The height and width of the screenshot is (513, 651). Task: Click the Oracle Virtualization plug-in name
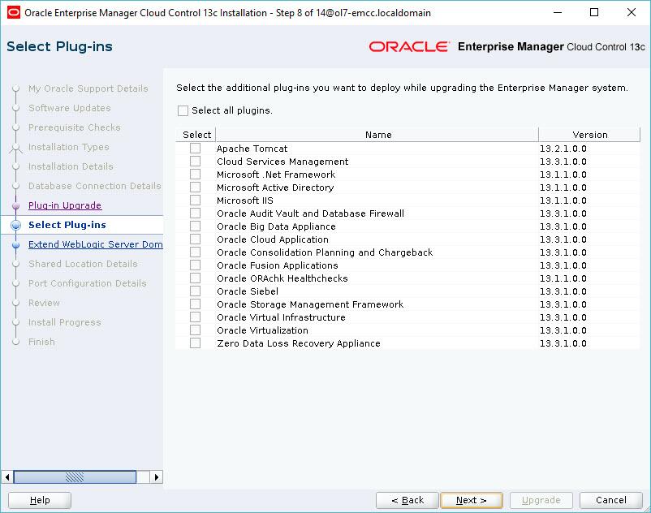click(x=262, y=330)
